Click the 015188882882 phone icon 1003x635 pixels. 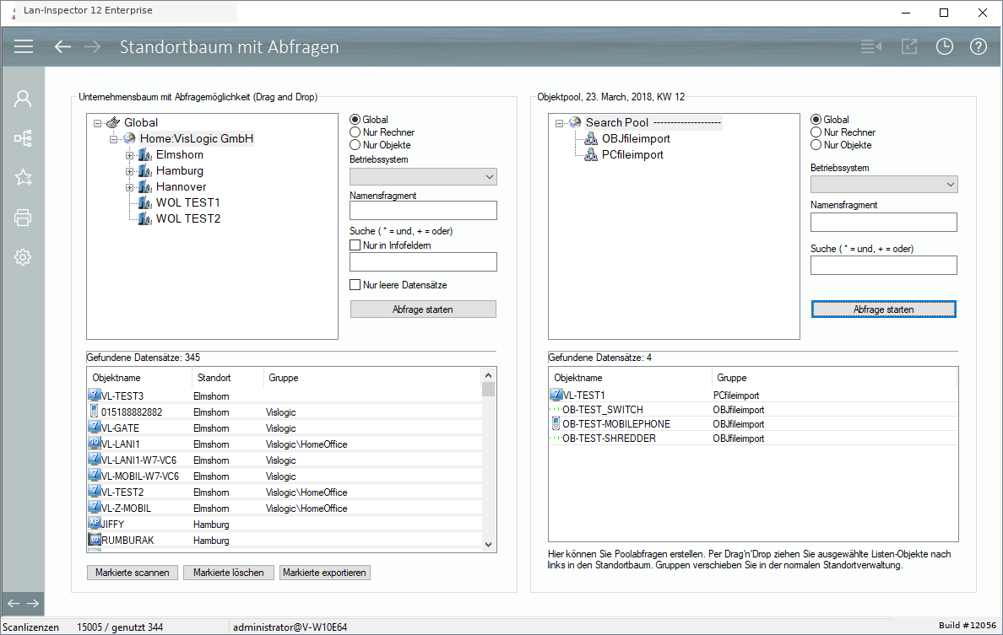94,412
